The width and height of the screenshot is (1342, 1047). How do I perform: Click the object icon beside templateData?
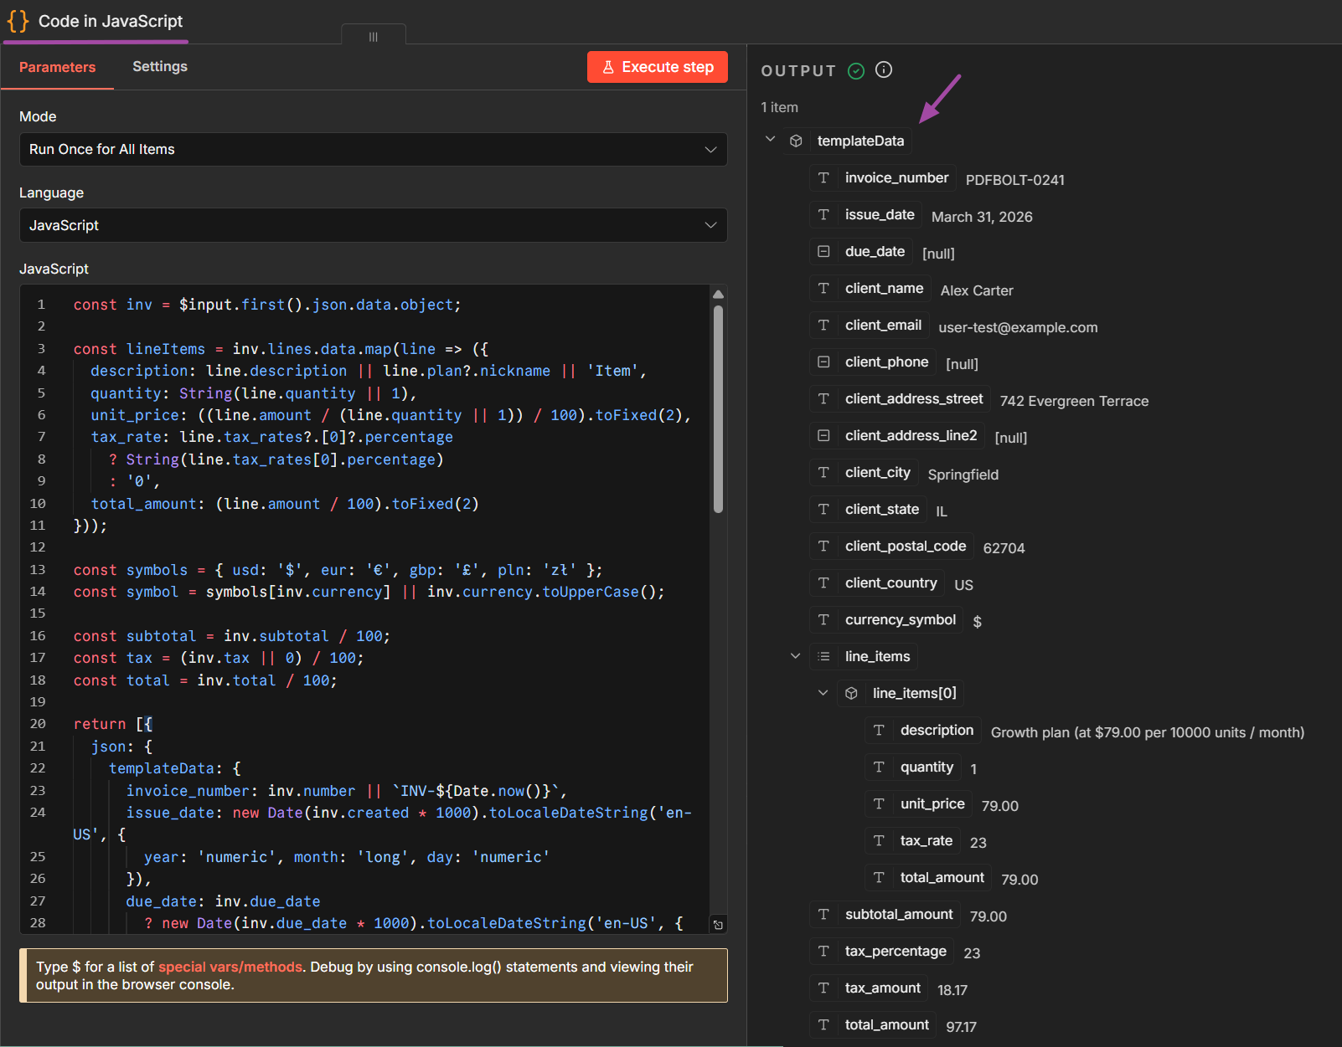click(x=795, y=141)
